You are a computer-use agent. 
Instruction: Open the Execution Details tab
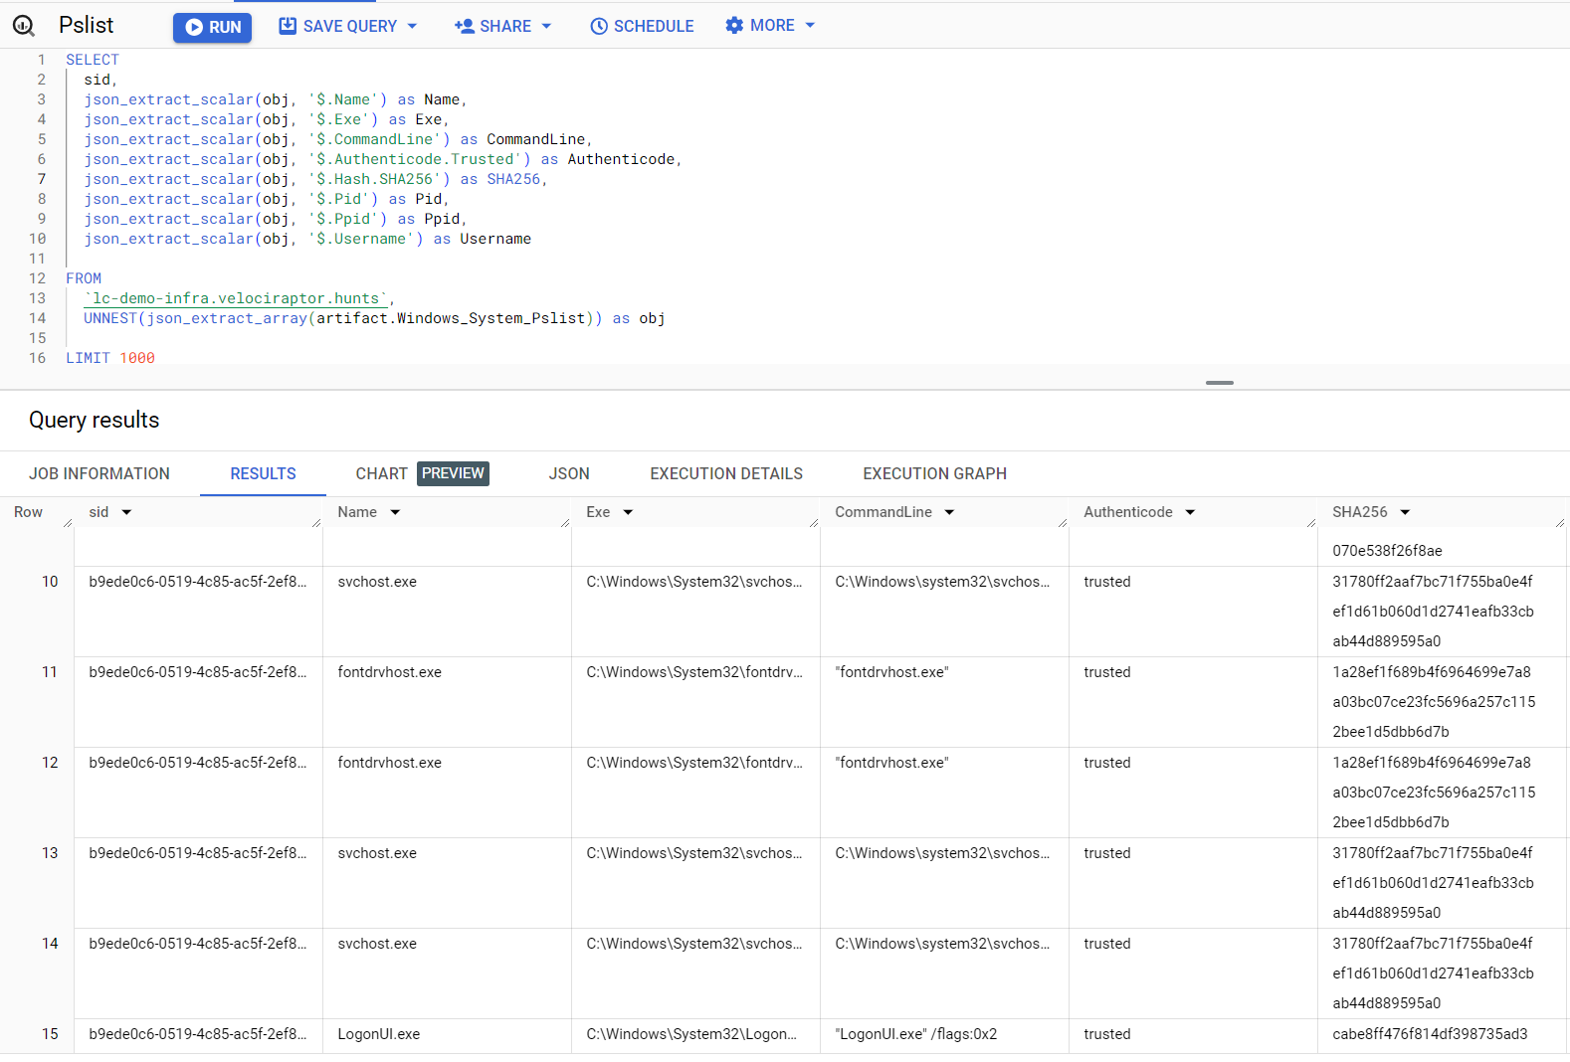pos(726,473)
